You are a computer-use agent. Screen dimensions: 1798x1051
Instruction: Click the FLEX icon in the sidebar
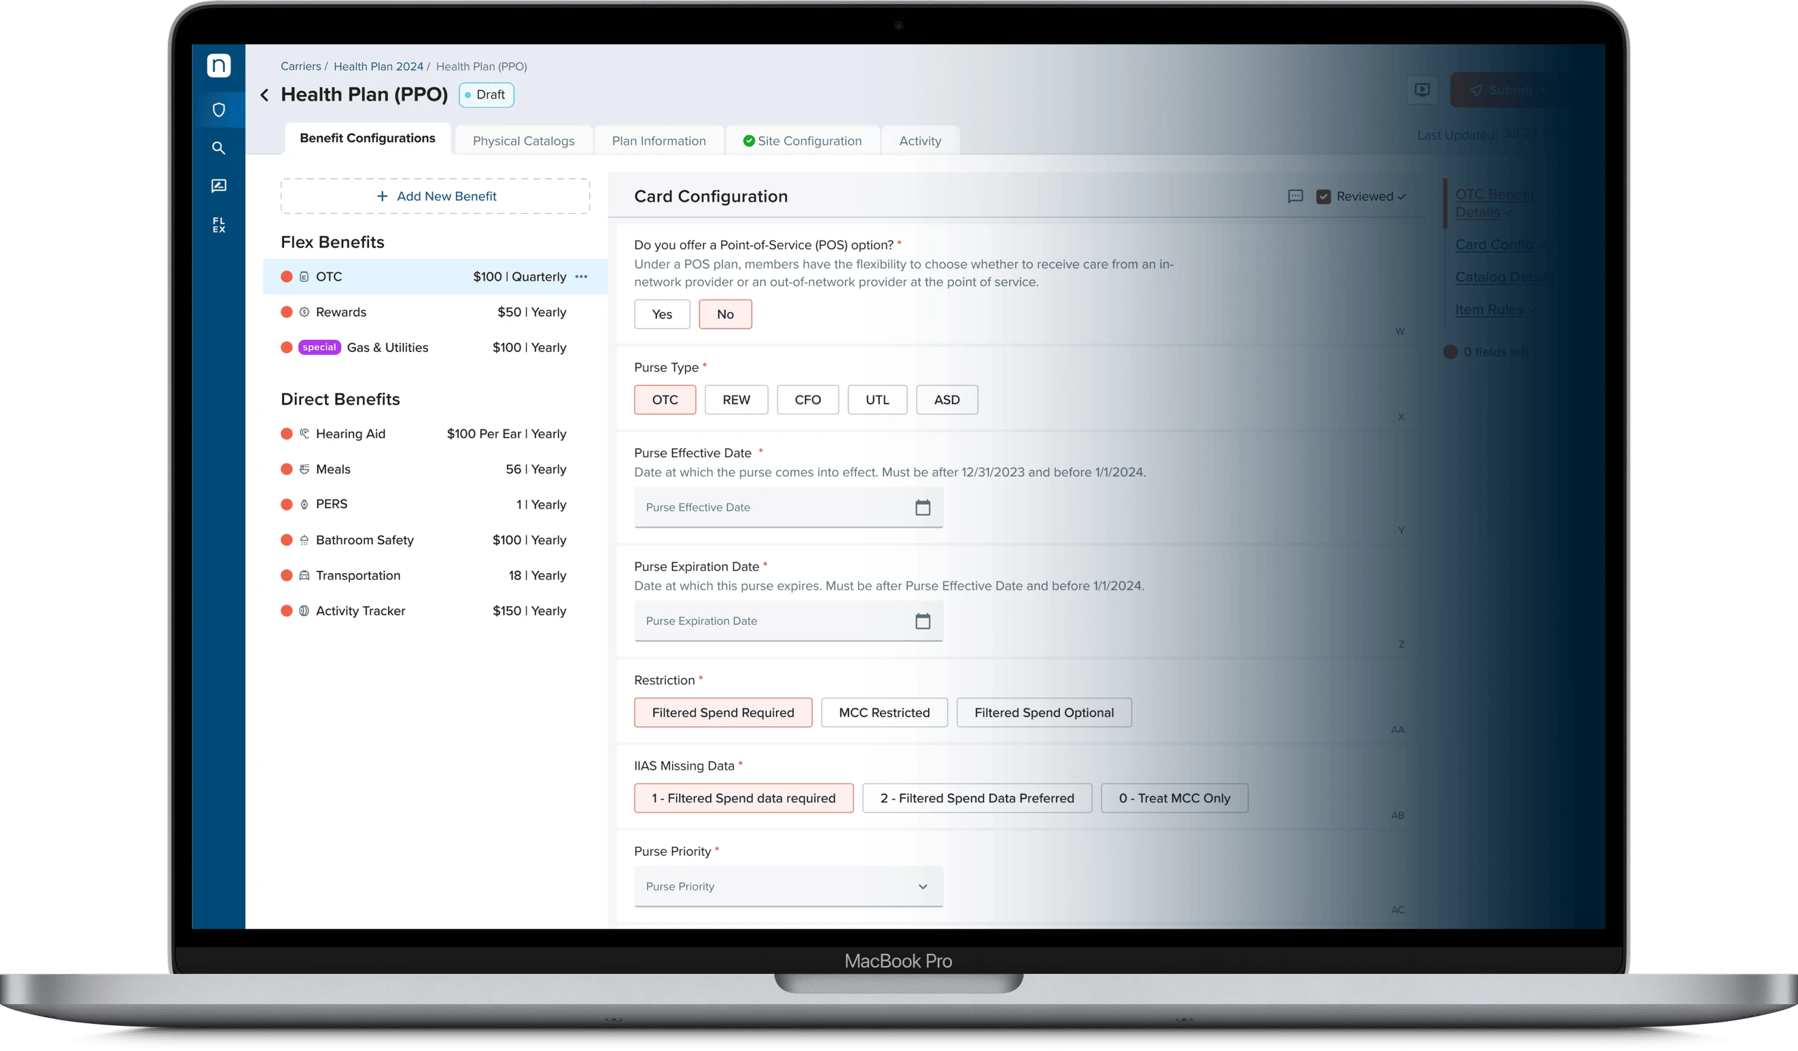218,224
